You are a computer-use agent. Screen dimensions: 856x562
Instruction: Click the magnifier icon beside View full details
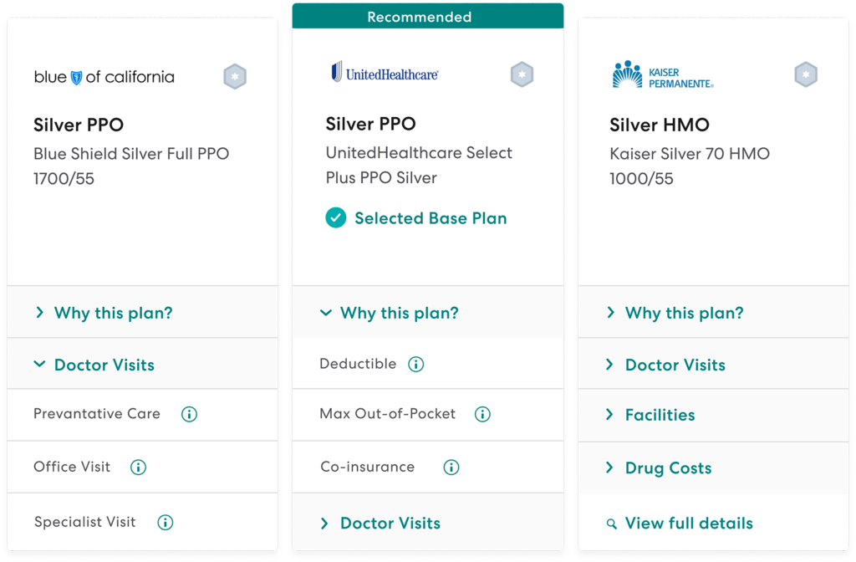tap(612, 523)
